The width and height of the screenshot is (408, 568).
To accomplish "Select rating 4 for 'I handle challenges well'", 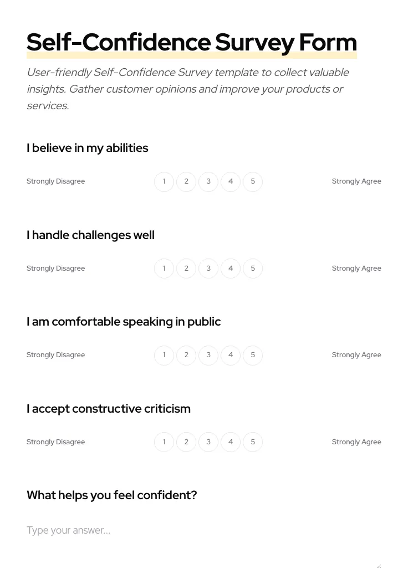I will pos(231,268).
